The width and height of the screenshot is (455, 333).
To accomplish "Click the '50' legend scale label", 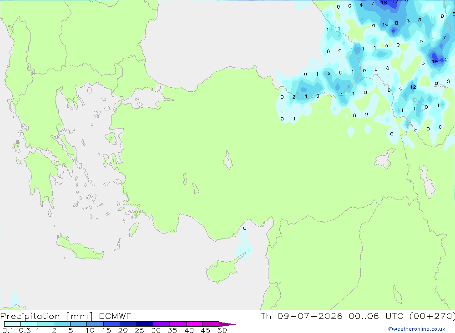I will 222,330.
